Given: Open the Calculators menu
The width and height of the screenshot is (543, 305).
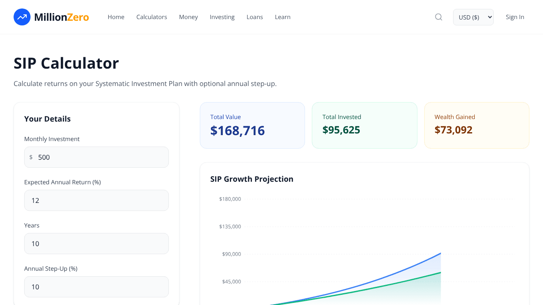Looking at the screenshot, I should [x=151, y=17].
